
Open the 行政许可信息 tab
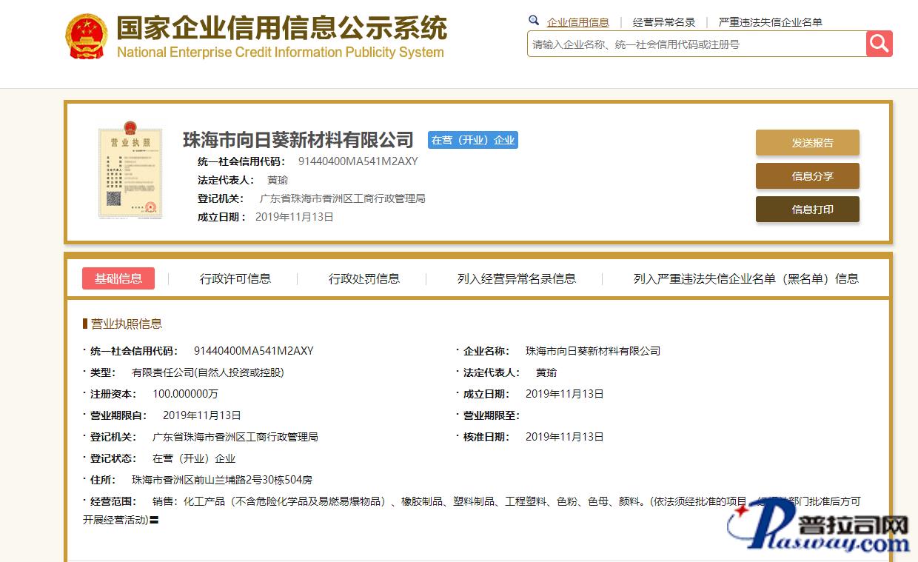[235, 278]
